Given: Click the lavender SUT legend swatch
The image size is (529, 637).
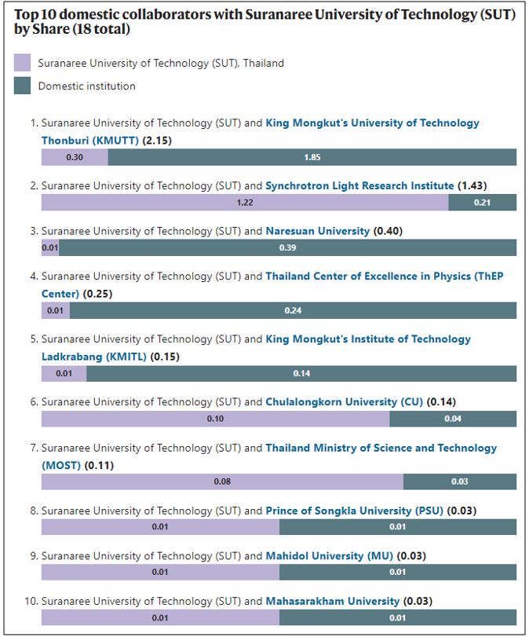Looking at the screenshot, I should [x=22, y=63].
